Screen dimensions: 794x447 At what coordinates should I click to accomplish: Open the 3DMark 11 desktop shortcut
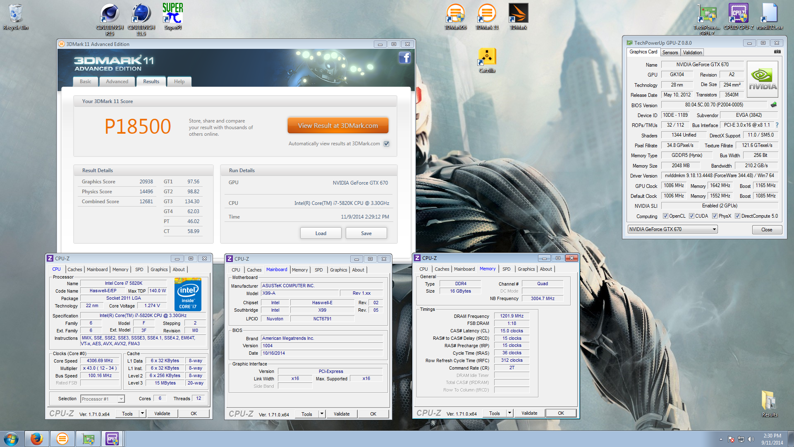(x=487, y=17)
